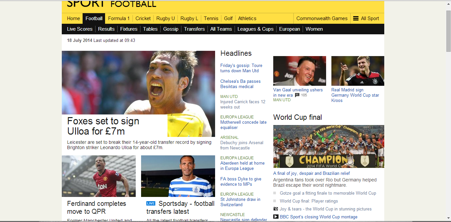Click the play icon beside World Cup montage
This screenshot has height=222, width=451.
point(276,217)
